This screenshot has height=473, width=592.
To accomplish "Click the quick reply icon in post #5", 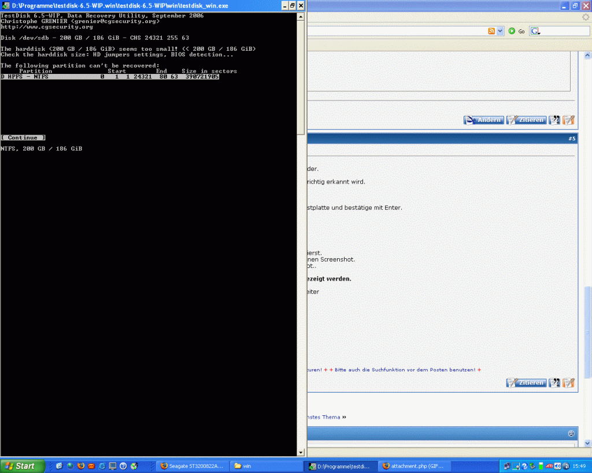I will [568, 383].
